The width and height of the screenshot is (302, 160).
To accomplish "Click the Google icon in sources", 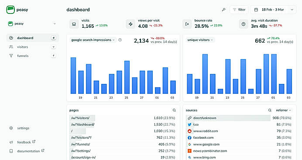I will pyautogui.click(x=189, y=144).
